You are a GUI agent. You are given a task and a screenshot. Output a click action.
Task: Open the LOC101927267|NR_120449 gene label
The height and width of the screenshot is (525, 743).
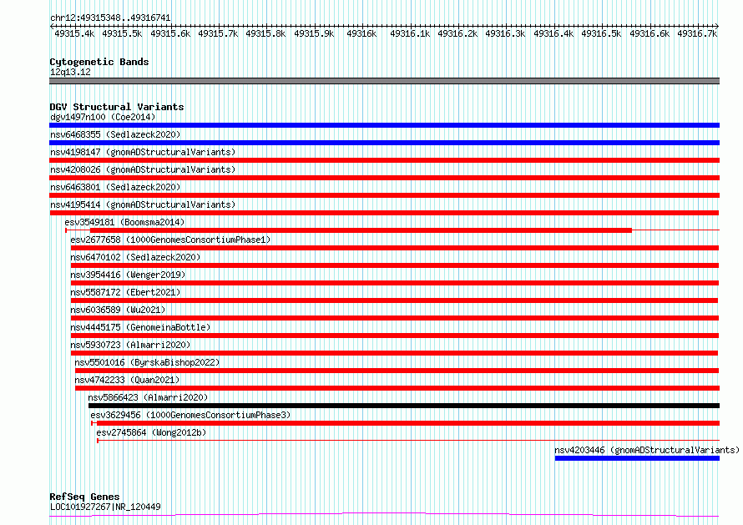pos(105,507)
